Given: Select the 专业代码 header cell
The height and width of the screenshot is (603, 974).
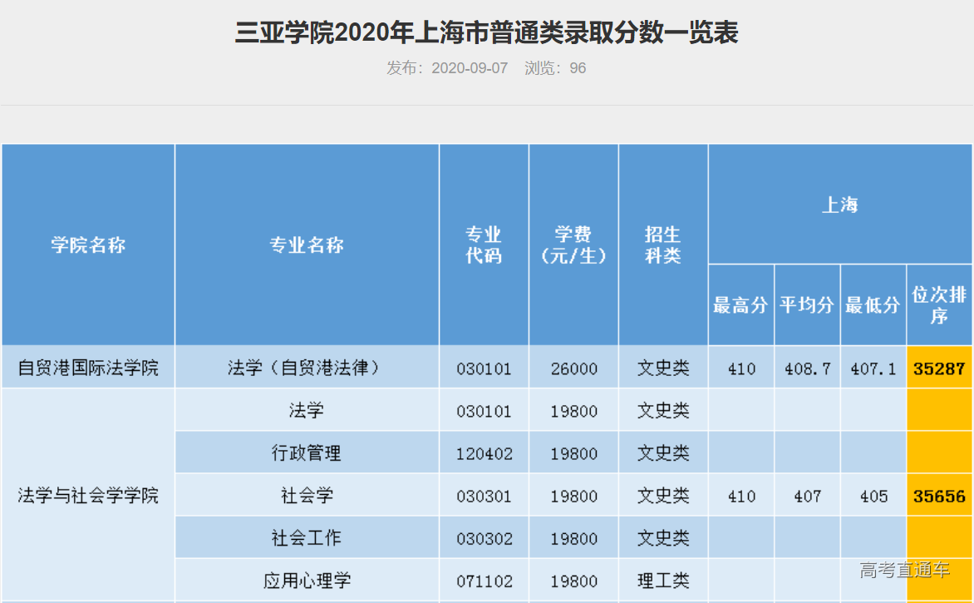Looking at the screenshot, I should (484, 245).
